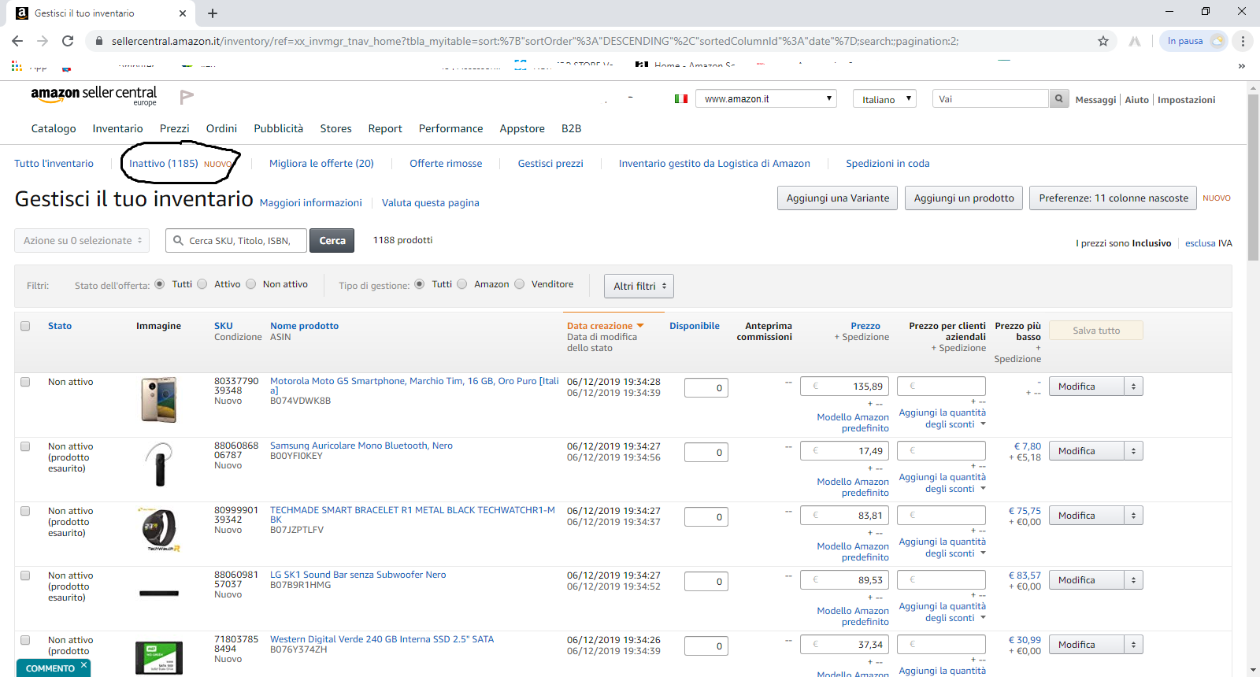1260x677 pixels.
Task: Open Chrome three-dot menu
Action: pyautogui.click(x=1243, y=41)
